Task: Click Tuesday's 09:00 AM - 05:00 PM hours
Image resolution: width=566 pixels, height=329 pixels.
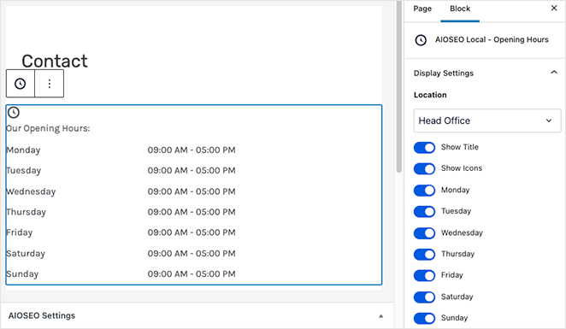Action: point(192,171)
